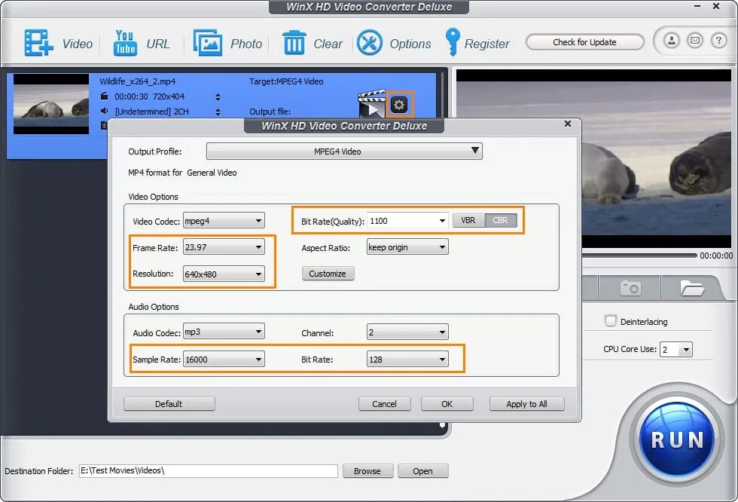
Task: Open the Frame Rate dropdown
Action: (224, 247)
